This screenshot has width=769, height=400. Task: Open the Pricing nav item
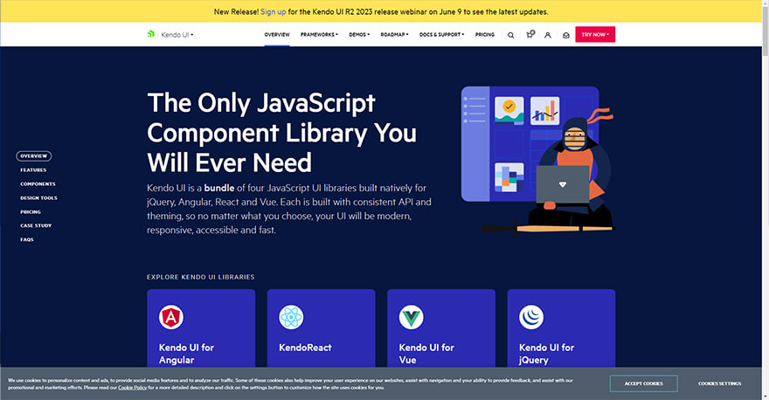[484, 35]
